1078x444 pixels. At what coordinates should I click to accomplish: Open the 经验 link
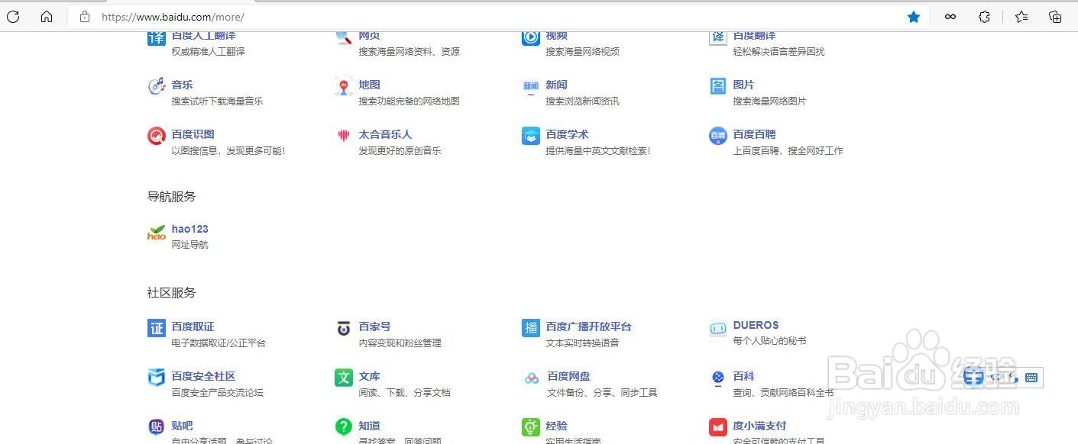pyautogui.click(x=556, y=426)
